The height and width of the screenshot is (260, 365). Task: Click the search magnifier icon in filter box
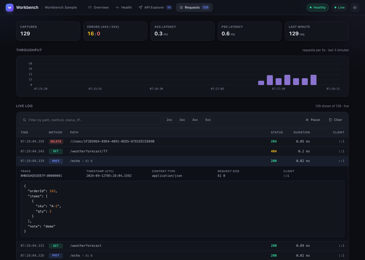click(x=25, y=120)
